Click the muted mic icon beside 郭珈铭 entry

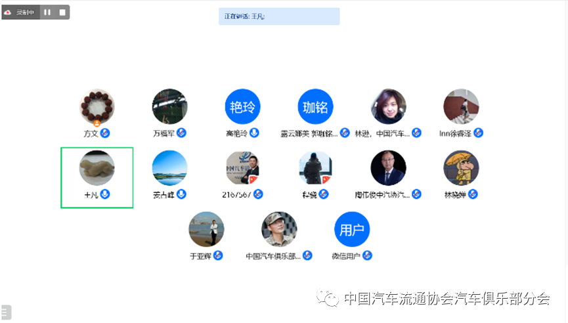pyautogui.click(x=345, y=133)
